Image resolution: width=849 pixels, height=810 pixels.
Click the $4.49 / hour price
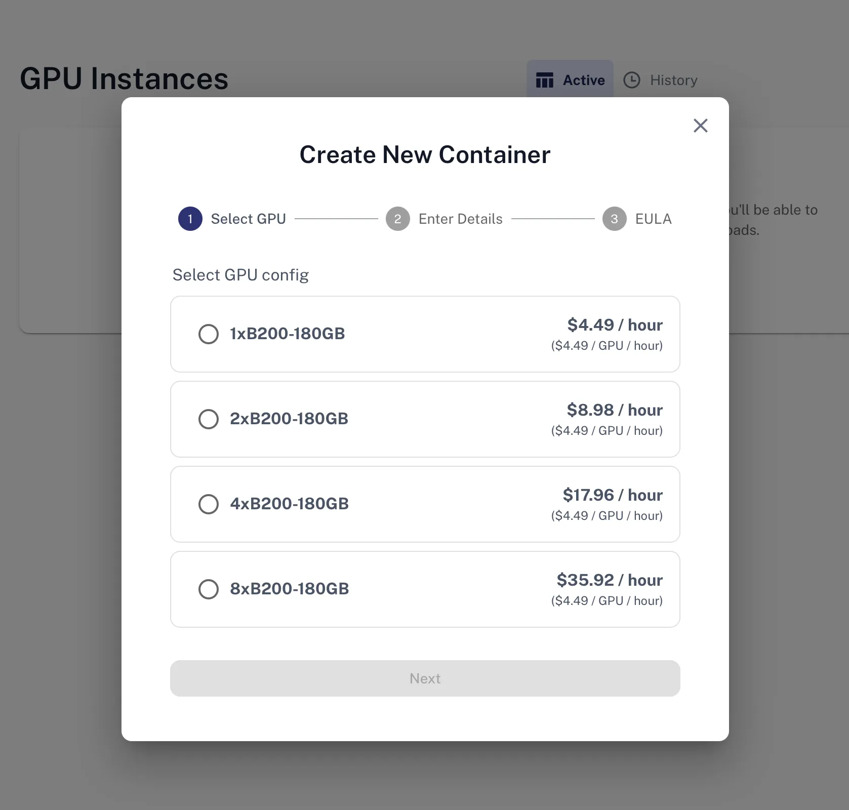tap(615, 325)
